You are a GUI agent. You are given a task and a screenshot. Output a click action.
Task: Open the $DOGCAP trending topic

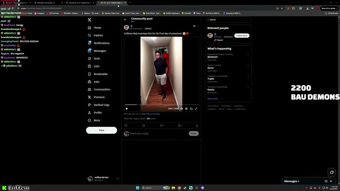point(212,57)
